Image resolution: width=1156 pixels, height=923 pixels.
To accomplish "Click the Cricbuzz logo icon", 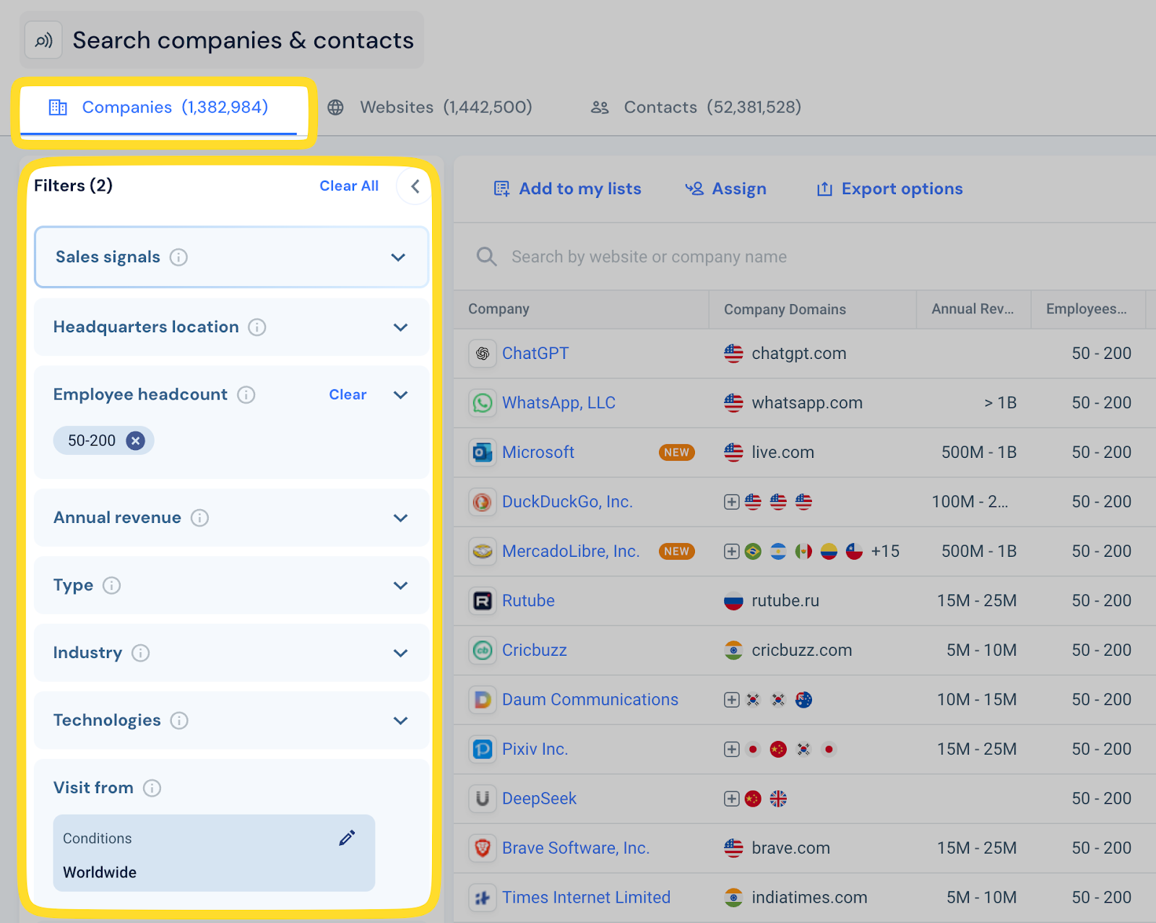I will tap(483, 650).
